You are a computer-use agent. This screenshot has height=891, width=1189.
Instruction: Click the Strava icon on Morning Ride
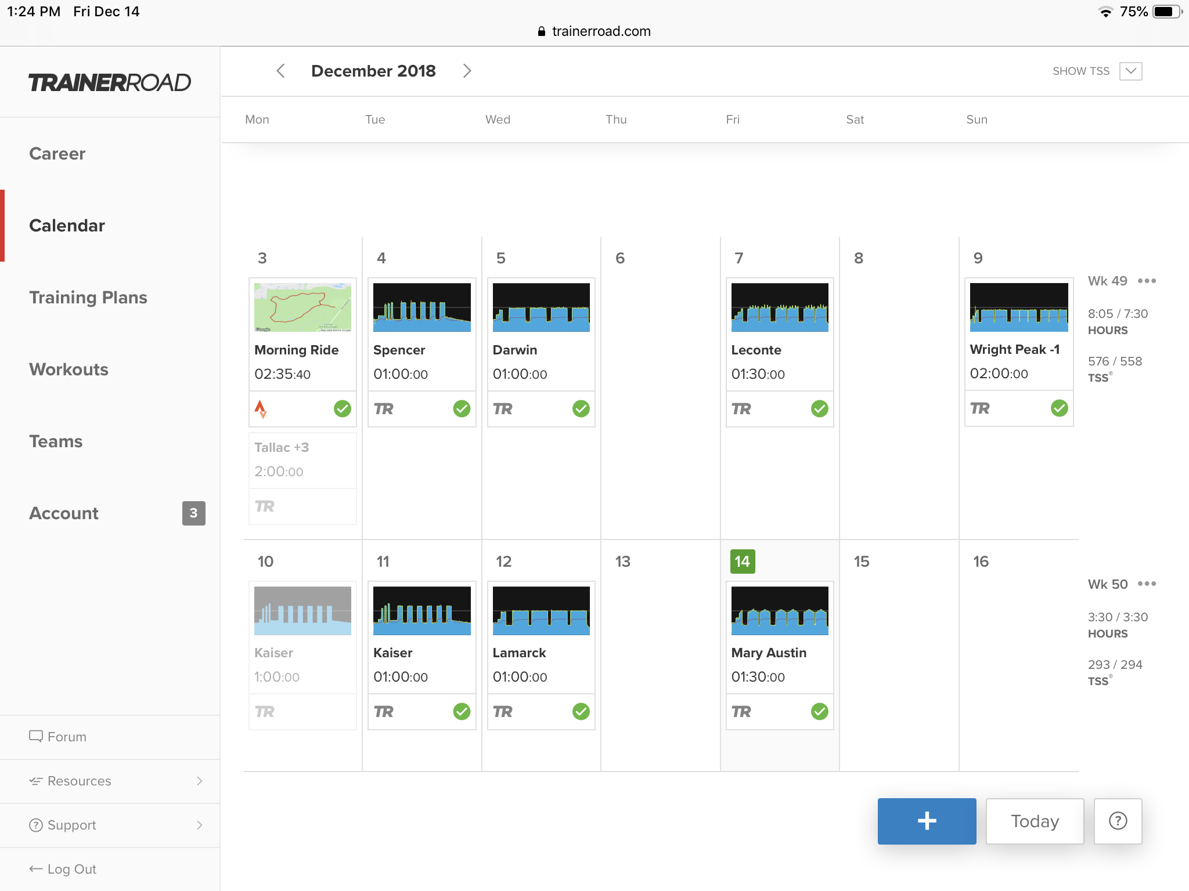coord(261,409)
